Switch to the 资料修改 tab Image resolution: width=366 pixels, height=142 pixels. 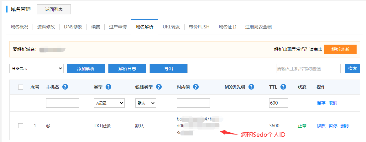(46, 27)
